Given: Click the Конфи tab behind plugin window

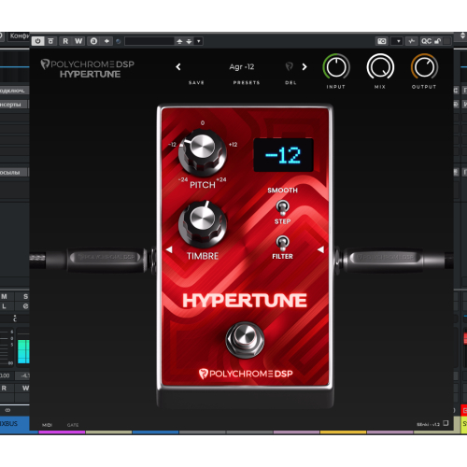Looking at the screenshot, I should [x=19, y=36].
